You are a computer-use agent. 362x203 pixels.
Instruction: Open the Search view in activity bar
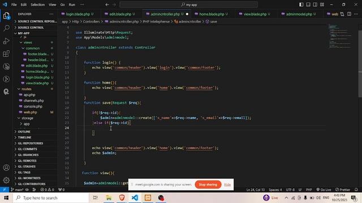pyautogui.click(x=6, y=28)
